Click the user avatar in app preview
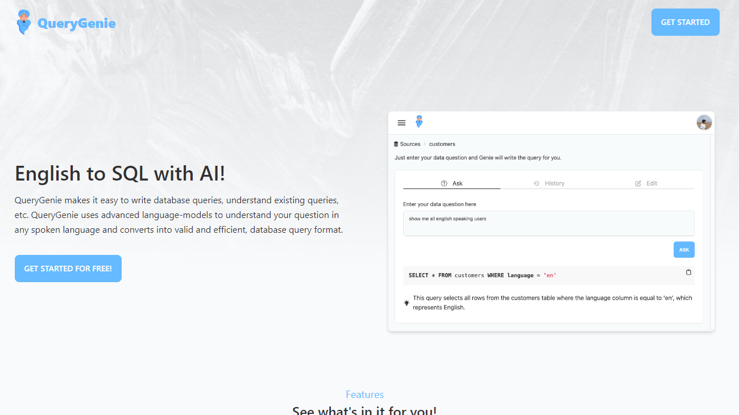 coord(704,123)
